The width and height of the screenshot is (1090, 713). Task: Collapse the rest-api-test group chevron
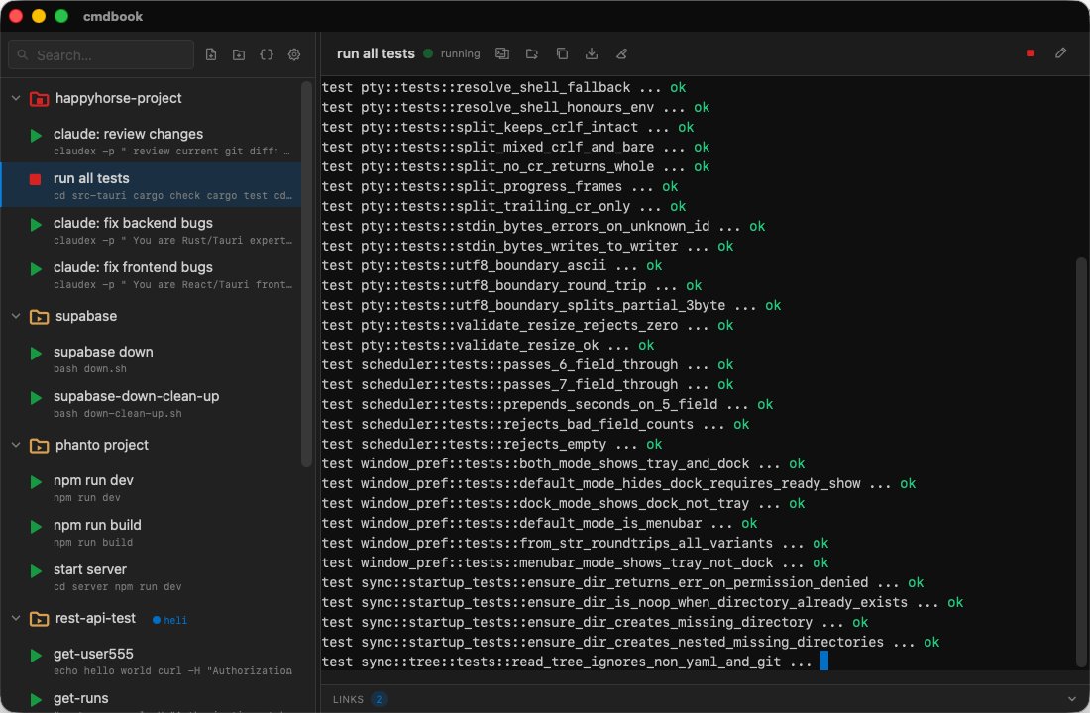pyautogui.click(x=15, y=618)
